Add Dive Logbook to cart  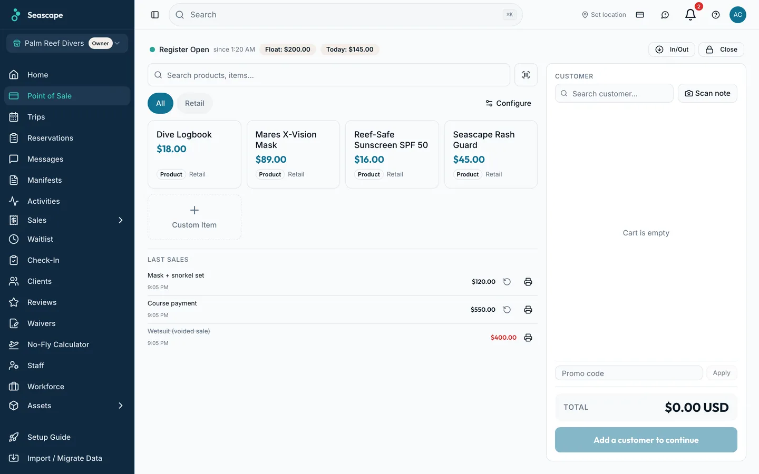[x=194, y=154]
